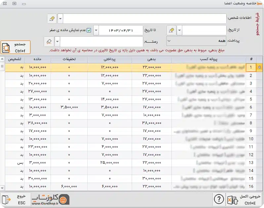264x208 pixels.
Task: Clear the اطلاعات شخص field with eraser icon
Action: [x=52, y=18]
